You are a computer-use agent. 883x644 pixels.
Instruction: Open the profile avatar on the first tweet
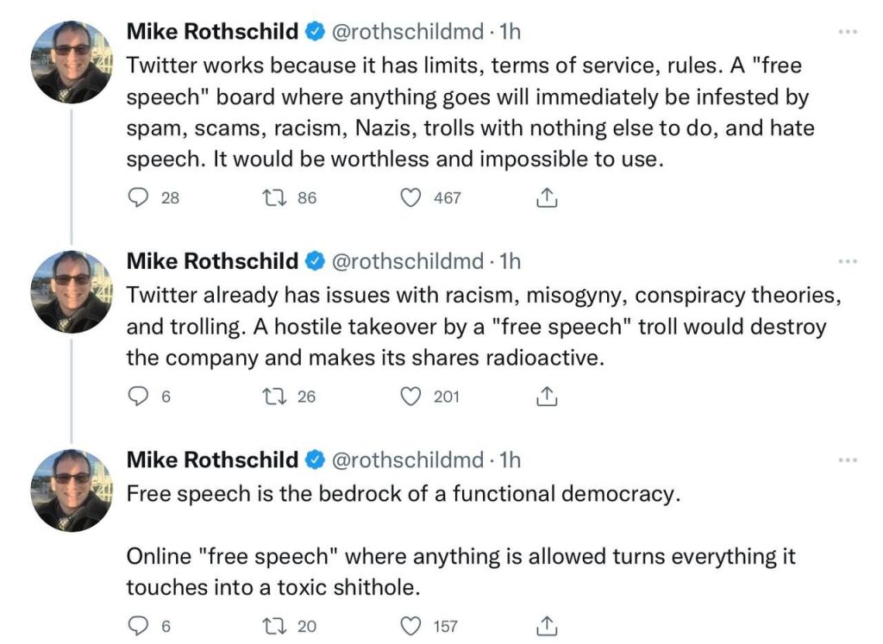tap(72, 61)
